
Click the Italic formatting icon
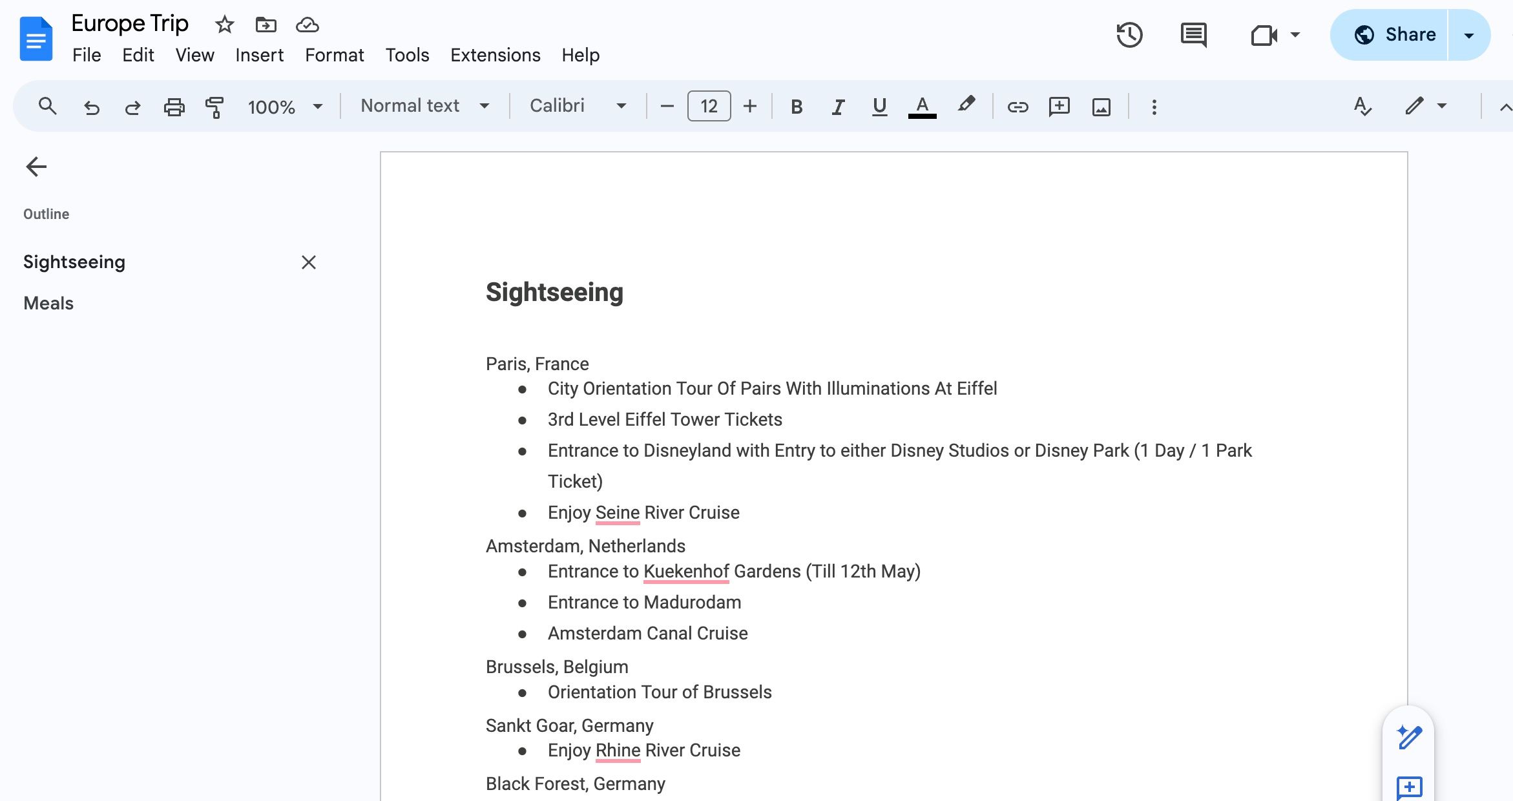tap(839, 106)
